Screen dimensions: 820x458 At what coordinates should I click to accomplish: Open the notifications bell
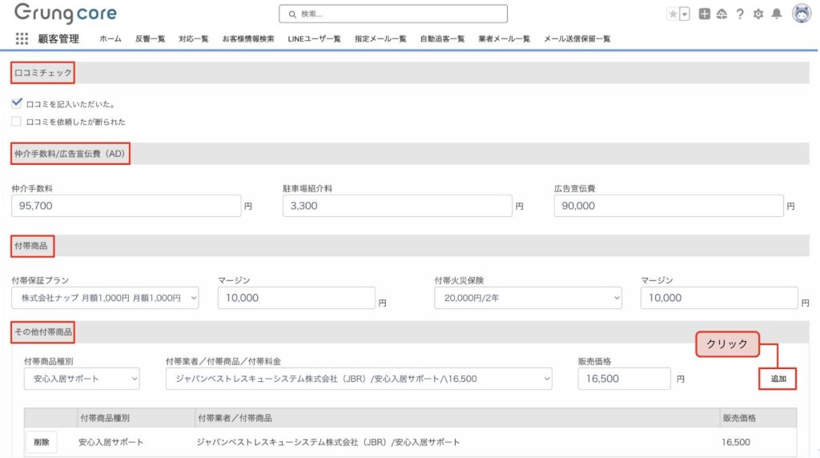tap(776, 14)
